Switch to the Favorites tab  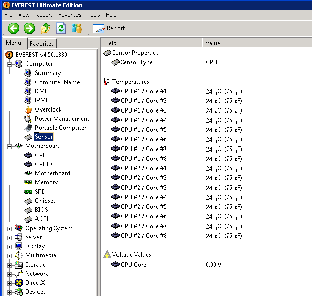pos(42,44)
